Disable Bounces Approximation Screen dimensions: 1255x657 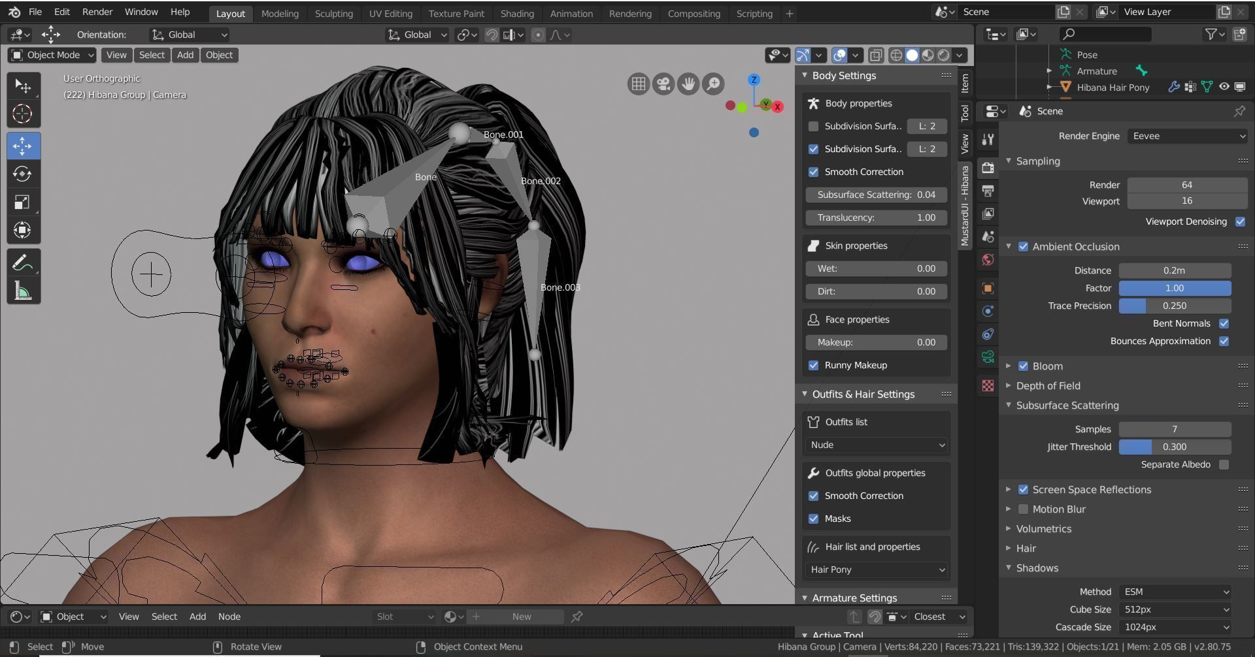[1224, 341]
